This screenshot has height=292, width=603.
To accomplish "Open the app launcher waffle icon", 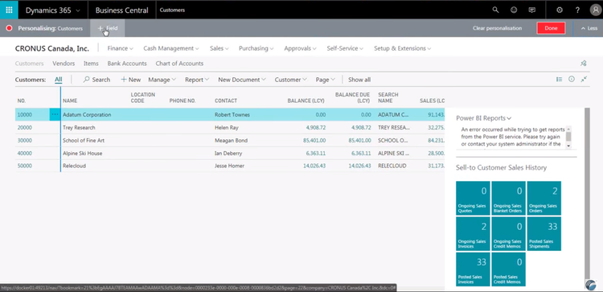I will 9,10.
